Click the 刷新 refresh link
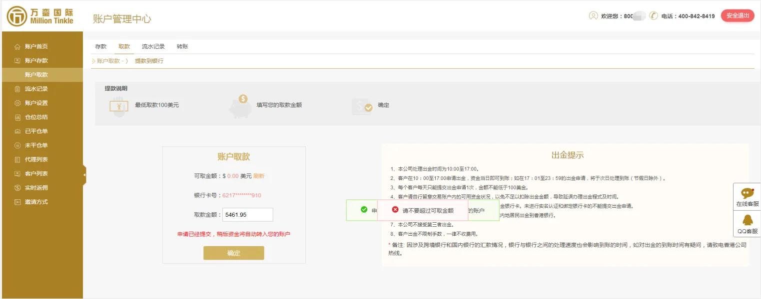Image resolution: width=761 pixels, height=299 pixels. click(x=259, y=176)
